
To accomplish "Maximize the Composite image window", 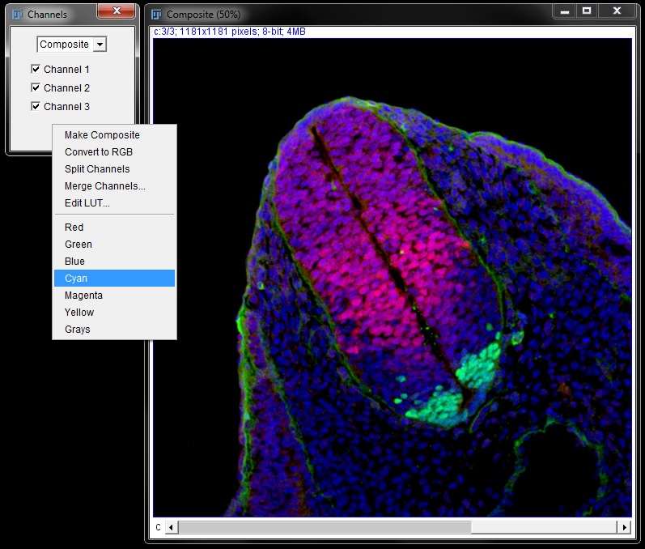I will 587,11.
